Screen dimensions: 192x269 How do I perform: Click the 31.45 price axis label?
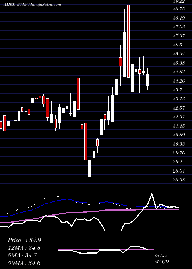pos(179,126)
